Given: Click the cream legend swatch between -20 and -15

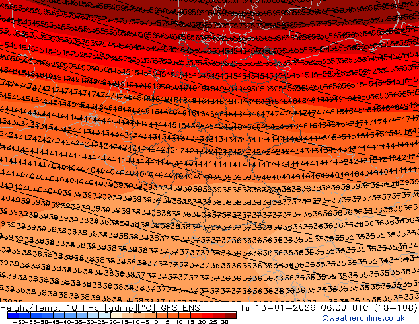Looking at the screenshot, I should [x=116, y=315].
